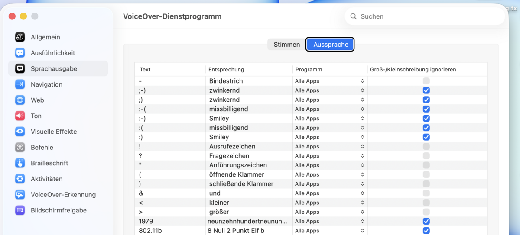Open the Visuelle Effekte eye icon
The height and width of the screenshot is (235, 520).
point(20,132)
